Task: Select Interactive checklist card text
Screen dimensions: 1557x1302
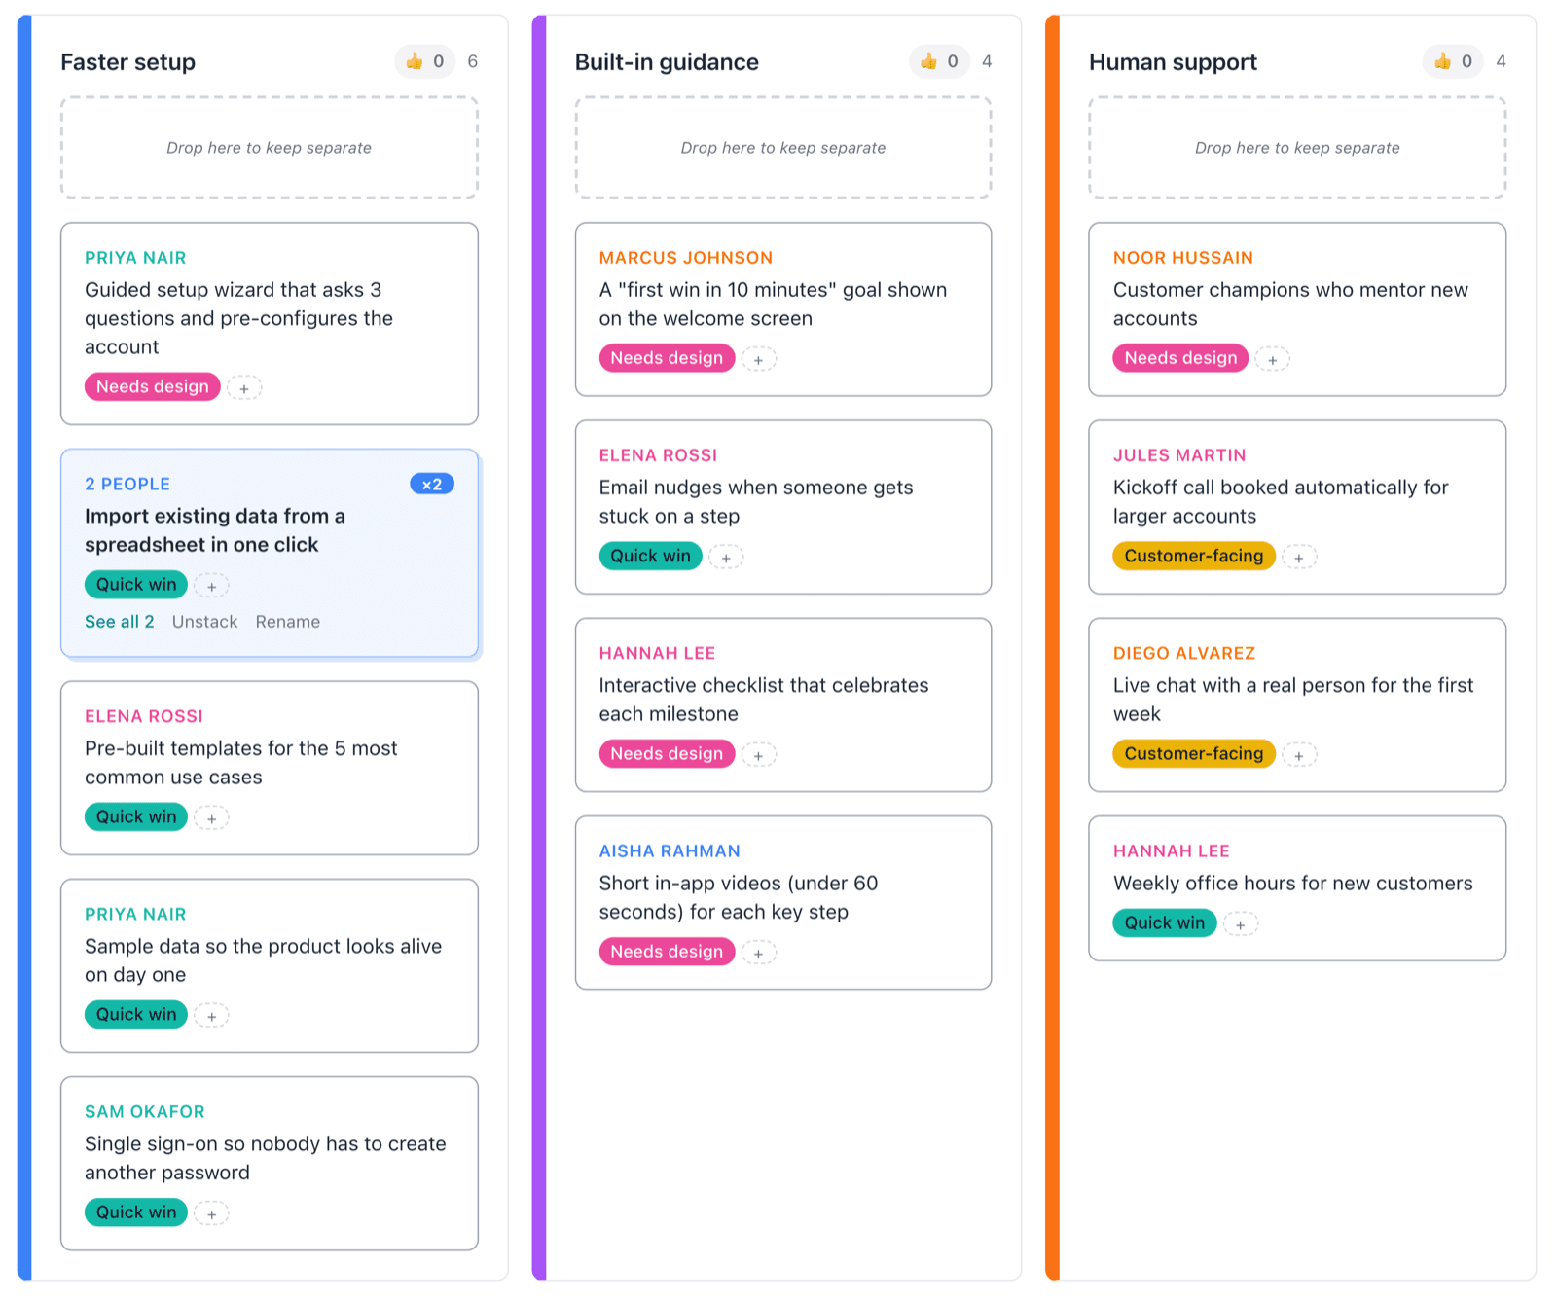Action: 764,700
